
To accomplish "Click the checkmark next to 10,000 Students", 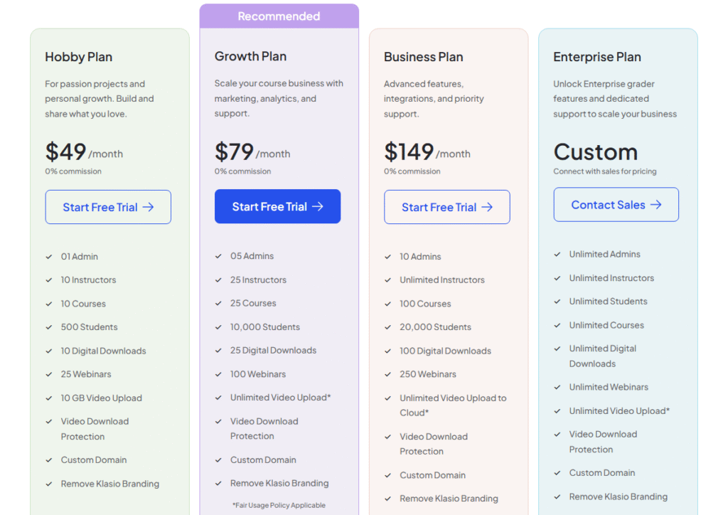I will point(218,327).
